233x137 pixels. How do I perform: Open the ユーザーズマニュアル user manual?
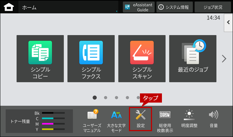click(x=92, y=121)
